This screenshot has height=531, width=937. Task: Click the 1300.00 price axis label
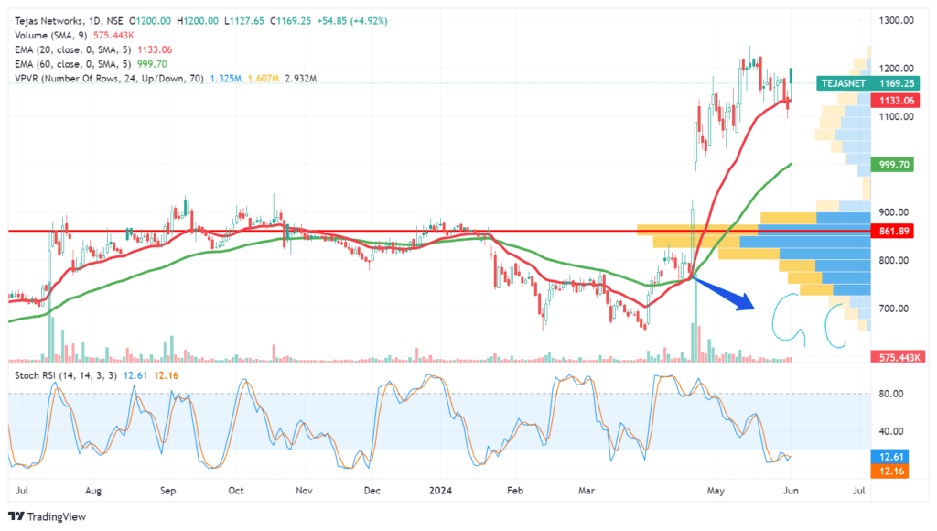tap(896, 20)
